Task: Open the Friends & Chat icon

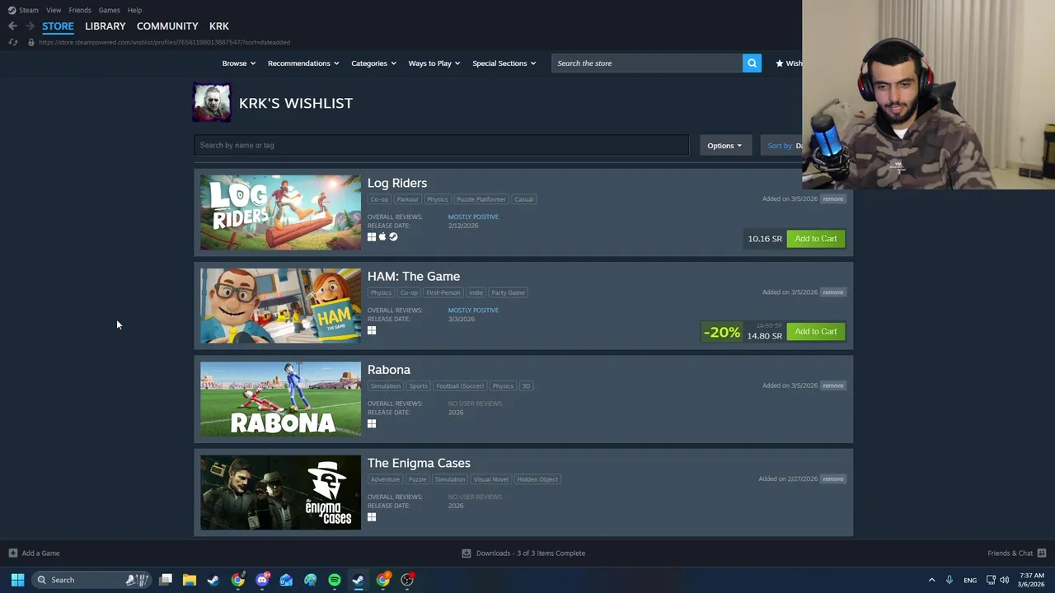Action: pyautogui.click(x=1042, y=553)
